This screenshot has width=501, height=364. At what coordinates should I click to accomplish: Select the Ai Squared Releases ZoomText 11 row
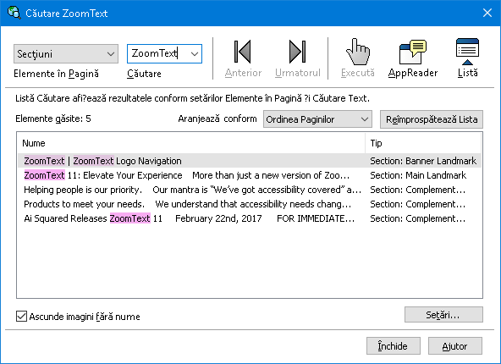(x=249, y=218)
